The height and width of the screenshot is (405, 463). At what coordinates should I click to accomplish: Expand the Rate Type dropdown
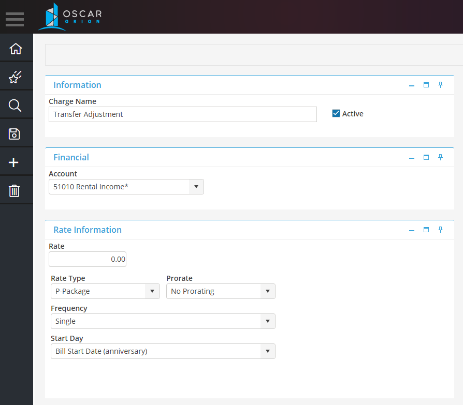click(152, 291)
